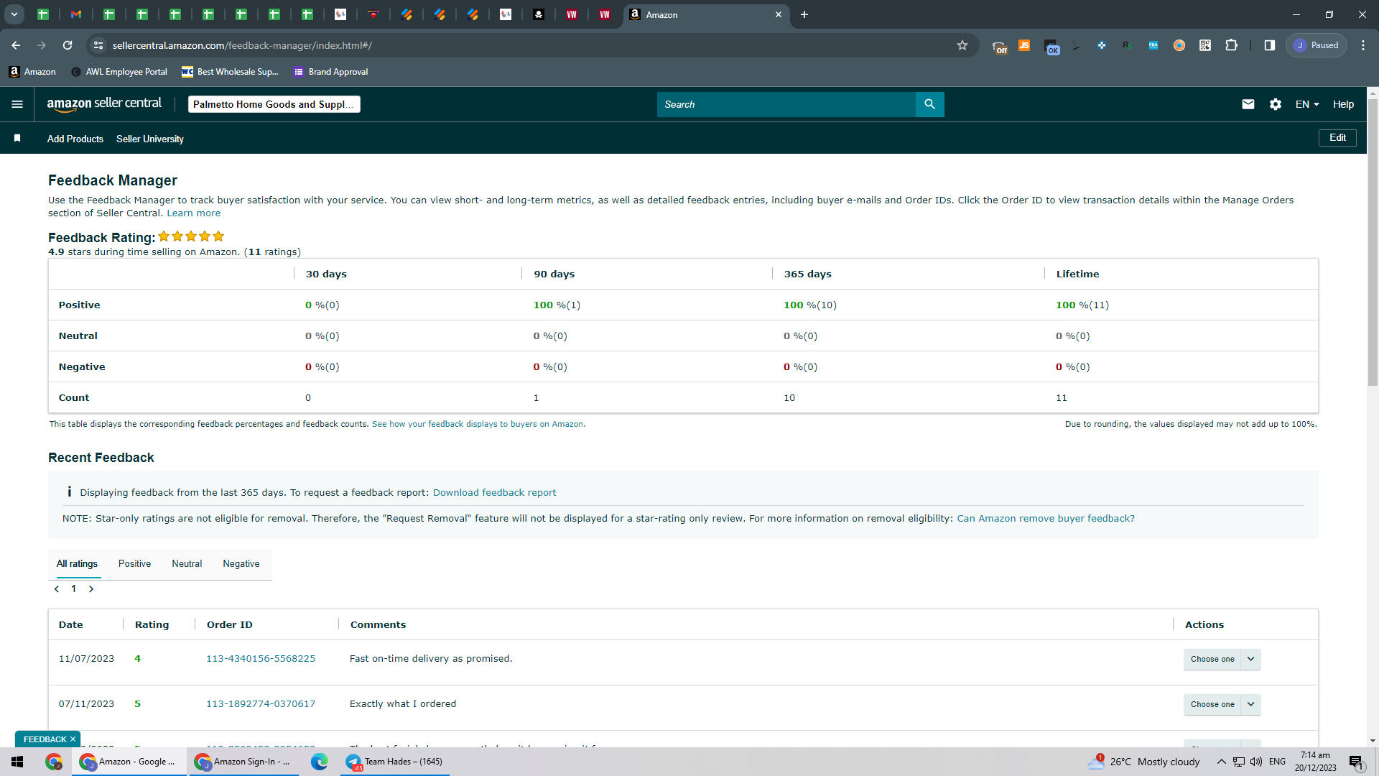Screen dimensions: 1379x776
Task: Reload the page
Action: coord(68,45)
